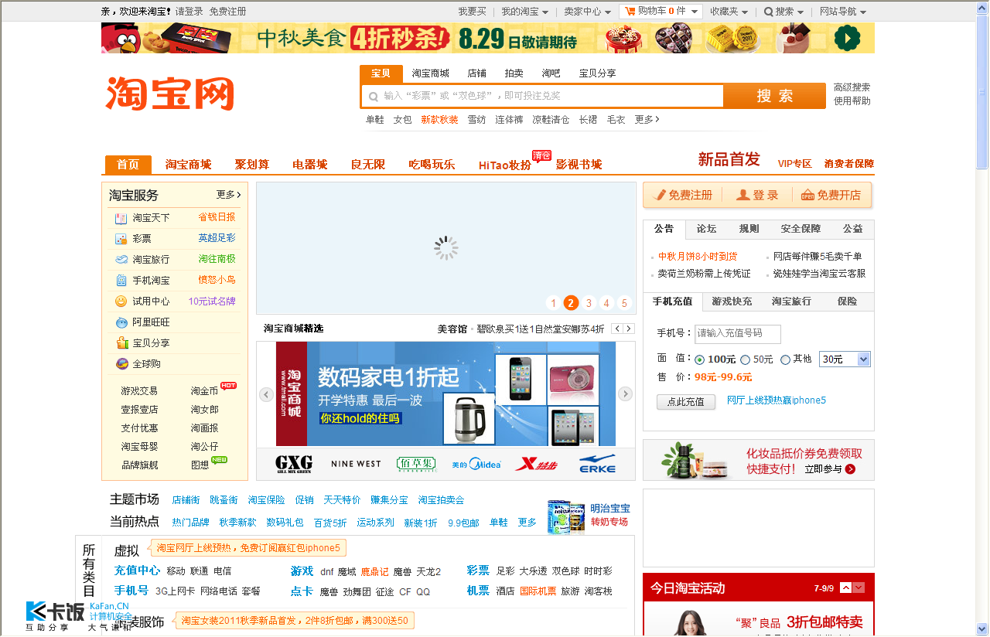990x637 pixels.
Task: Click the magnifier icon next to 搜索
Action: point(769,12)
